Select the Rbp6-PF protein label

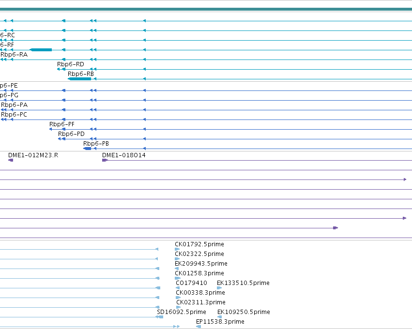pyautogui.click(x=62, y=124)
